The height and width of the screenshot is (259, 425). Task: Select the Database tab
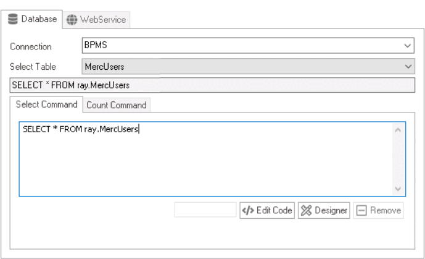click(33, 19)
